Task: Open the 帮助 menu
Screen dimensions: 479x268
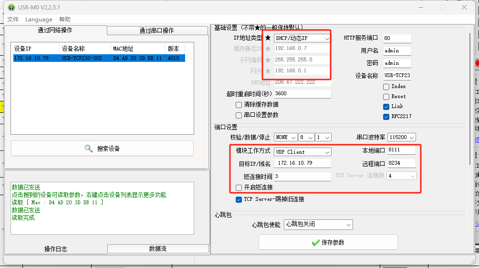Action: click(65, 20)
